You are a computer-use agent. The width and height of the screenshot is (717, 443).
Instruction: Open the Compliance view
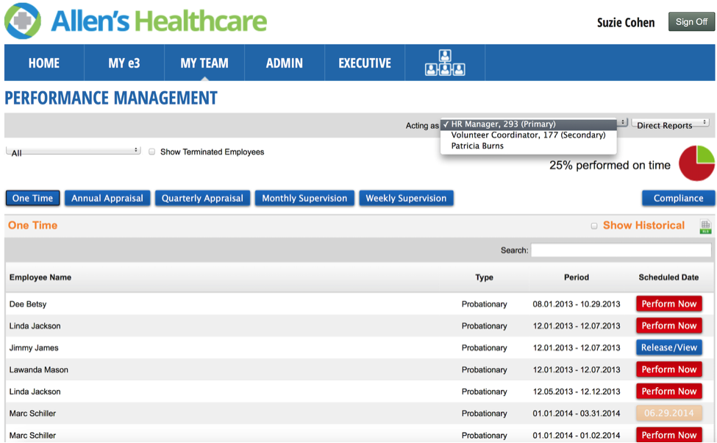pos(677,198)
